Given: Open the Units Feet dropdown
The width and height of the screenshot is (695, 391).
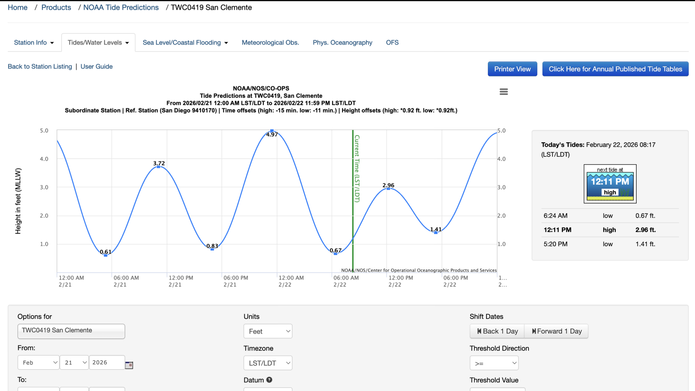Looking at the screenshot, I should pos(268,331).
